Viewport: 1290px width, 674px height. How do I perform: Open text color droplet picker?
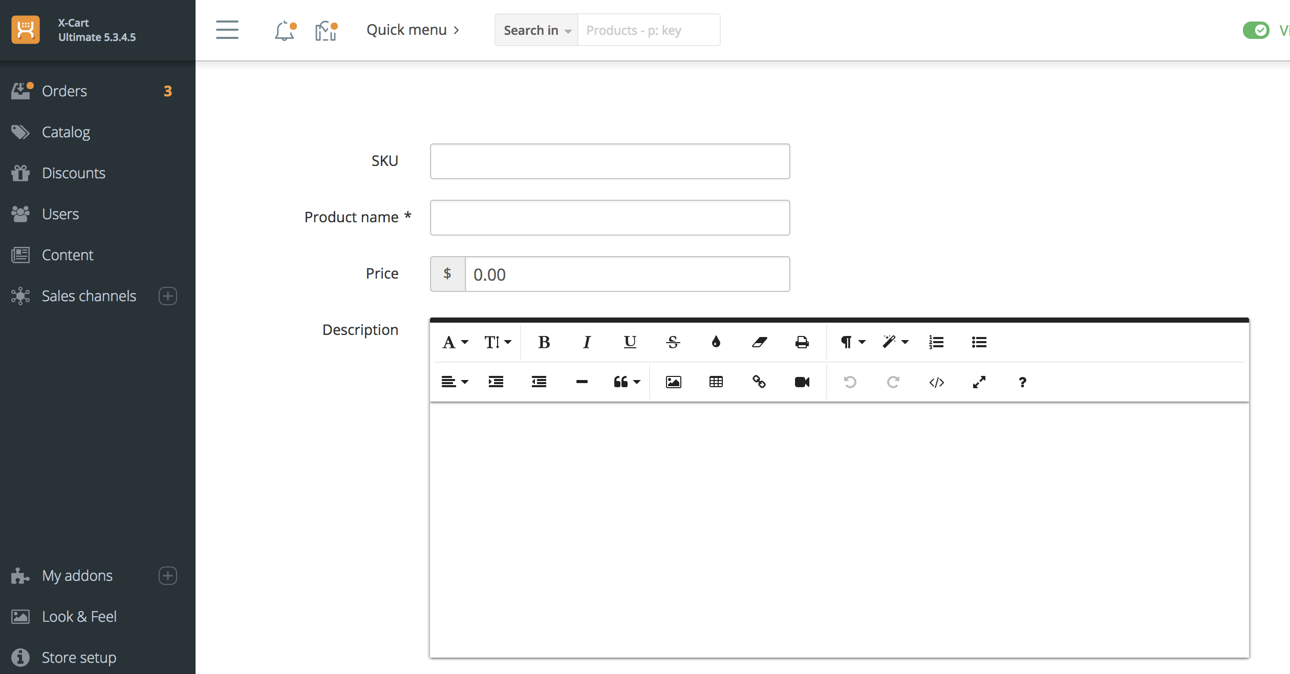716,342
